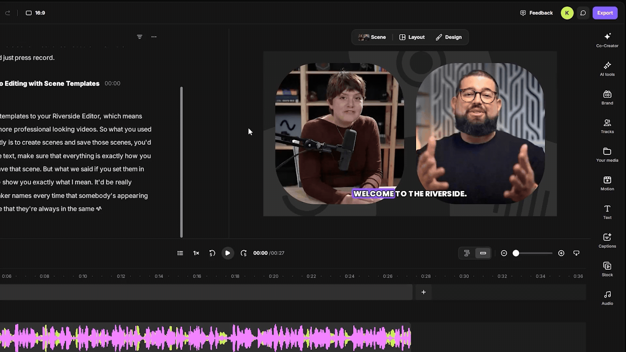The image size is (626, 352).
Task: Rewind five seconds
Action: pos(212,253)
